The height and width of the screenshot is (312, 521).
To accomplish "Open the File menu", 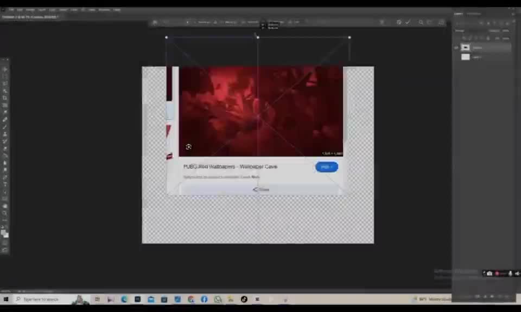I will point(11,10).
